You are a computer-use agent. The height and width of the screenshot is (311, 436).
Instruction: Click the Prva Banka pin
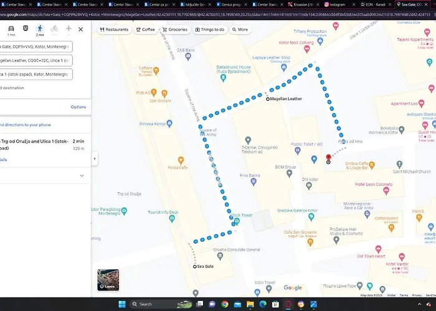[254, 182]
